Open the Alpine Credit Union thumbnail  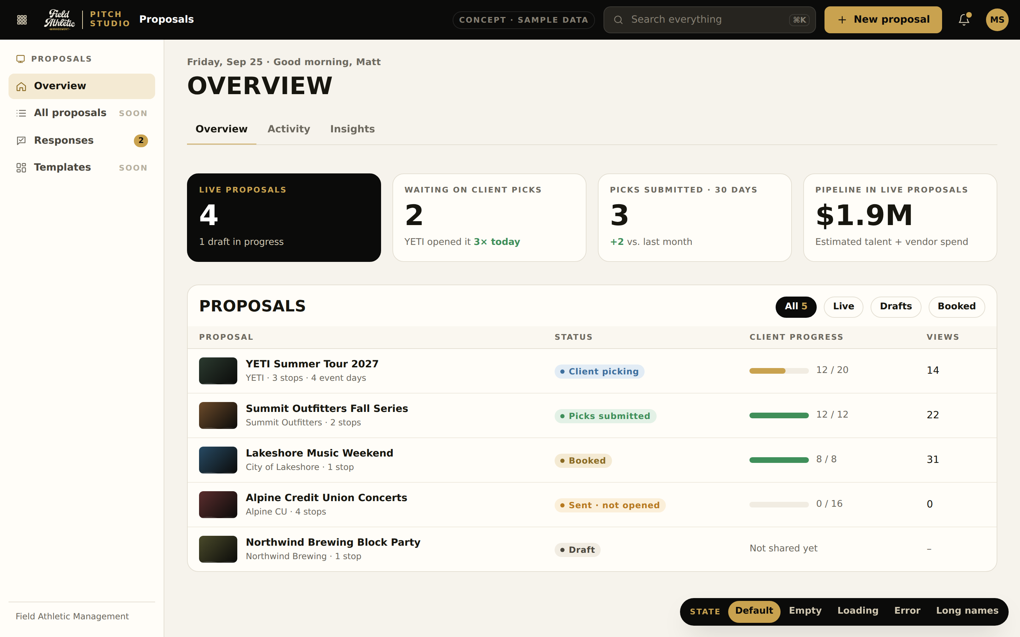pos(218,505)
